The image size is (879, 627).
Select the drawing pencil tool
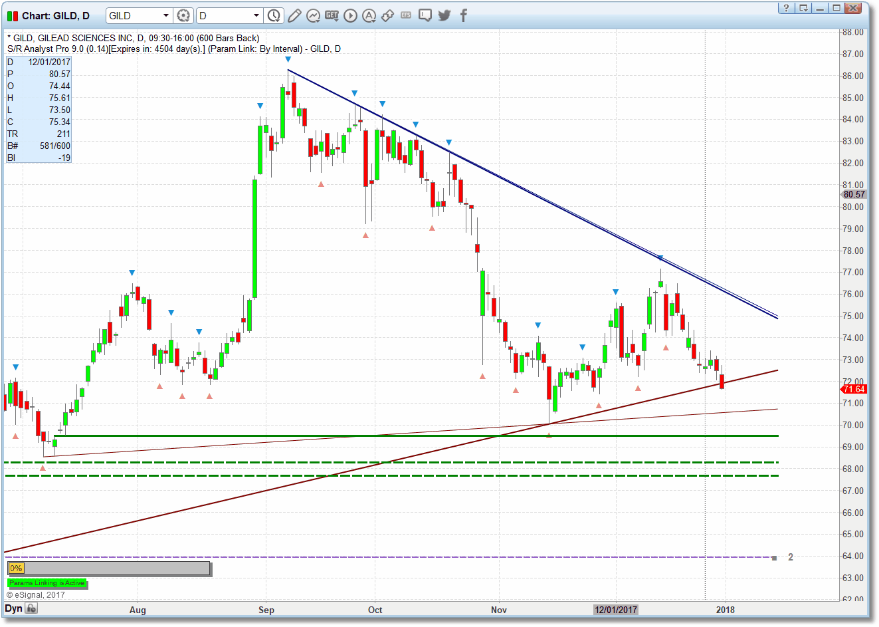click(x=294, y=15)
